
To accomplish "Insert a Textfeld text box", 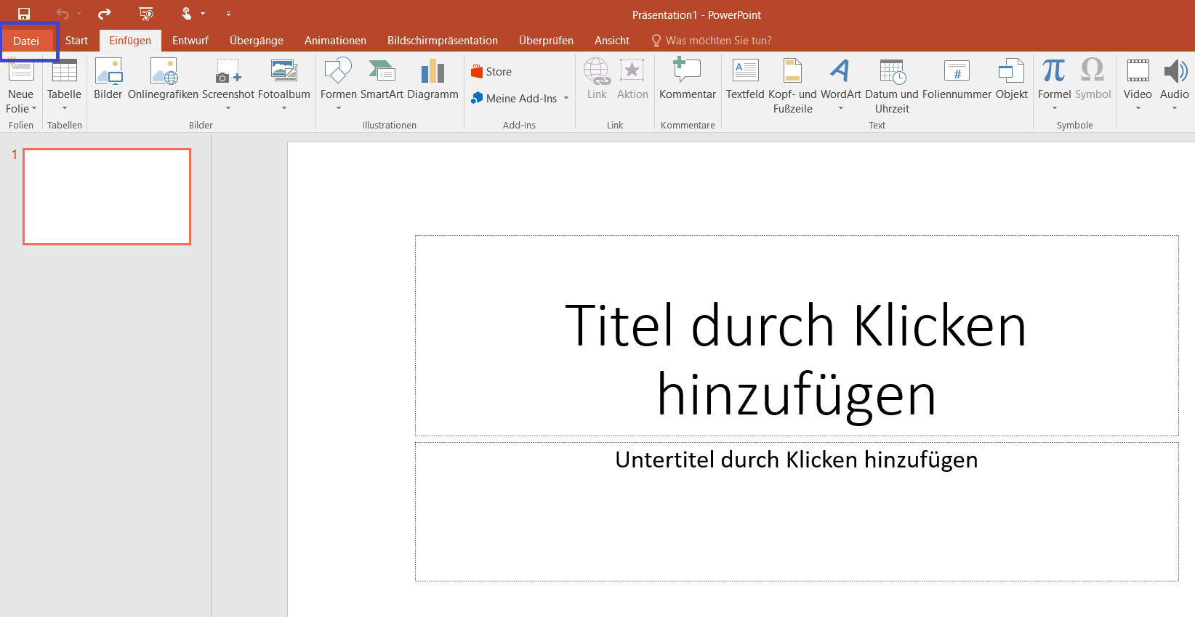I will pyautogui.click(x=745, y=73).
